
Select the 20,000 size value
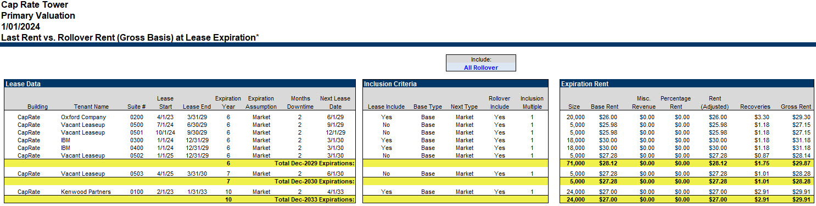pos(575,117)
